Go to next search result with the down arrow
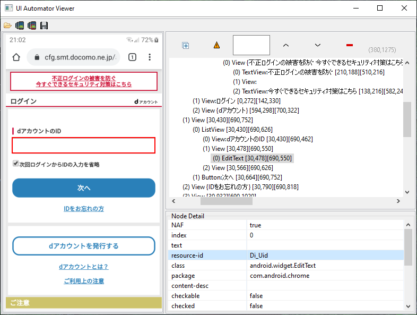 pos(318,45)
